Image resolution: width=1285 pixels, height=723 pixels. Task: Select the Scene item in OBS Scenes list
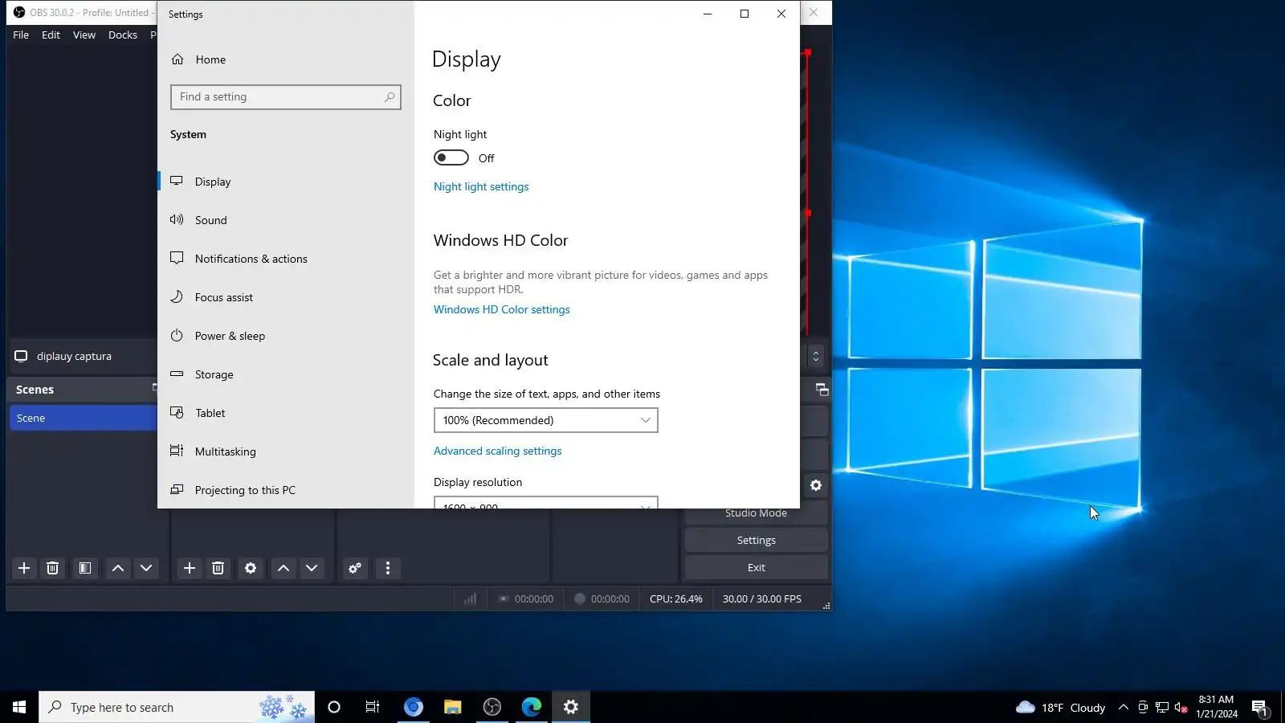click(x=84, y=418)
